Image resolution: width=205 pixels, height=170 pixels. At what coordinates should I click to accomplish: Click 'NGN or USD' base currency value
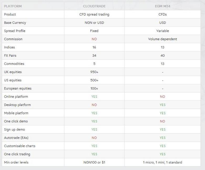point(94,23)
